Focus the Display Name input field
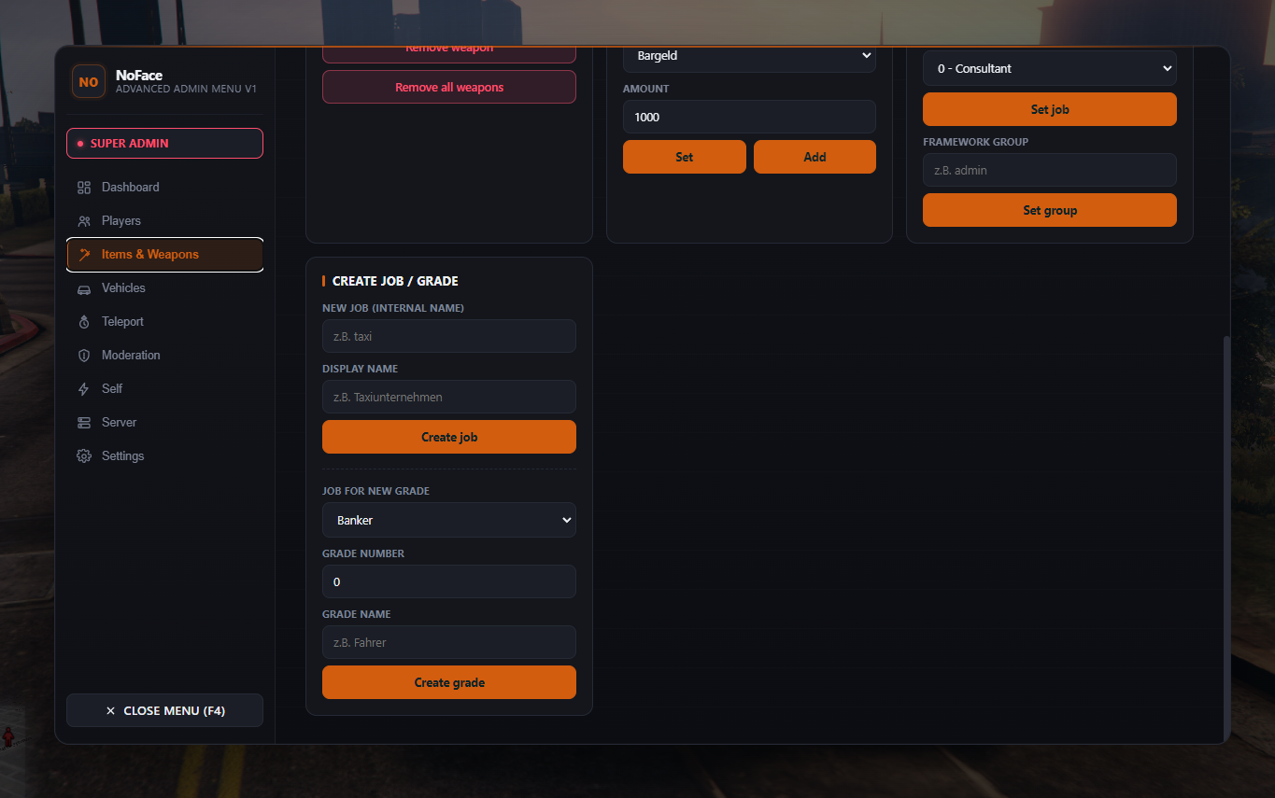Viewport: 1275px width, 798px height. [449, 397]
